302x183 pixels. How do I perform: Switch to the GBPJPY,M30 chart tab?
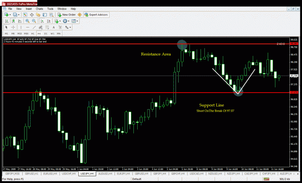tap(12, 173)
